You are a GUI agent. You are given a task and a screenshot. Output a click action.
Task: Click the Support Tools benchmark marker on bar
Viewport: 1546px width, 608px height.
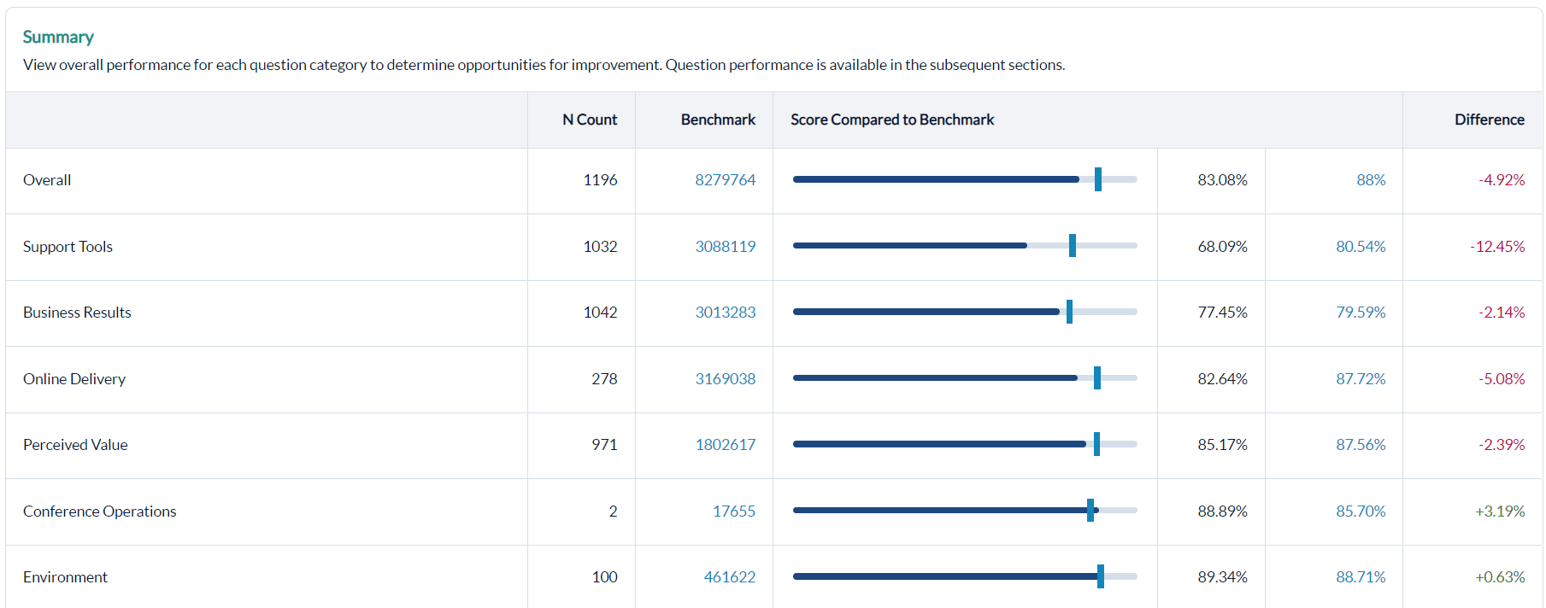(x=1072, y=246)
